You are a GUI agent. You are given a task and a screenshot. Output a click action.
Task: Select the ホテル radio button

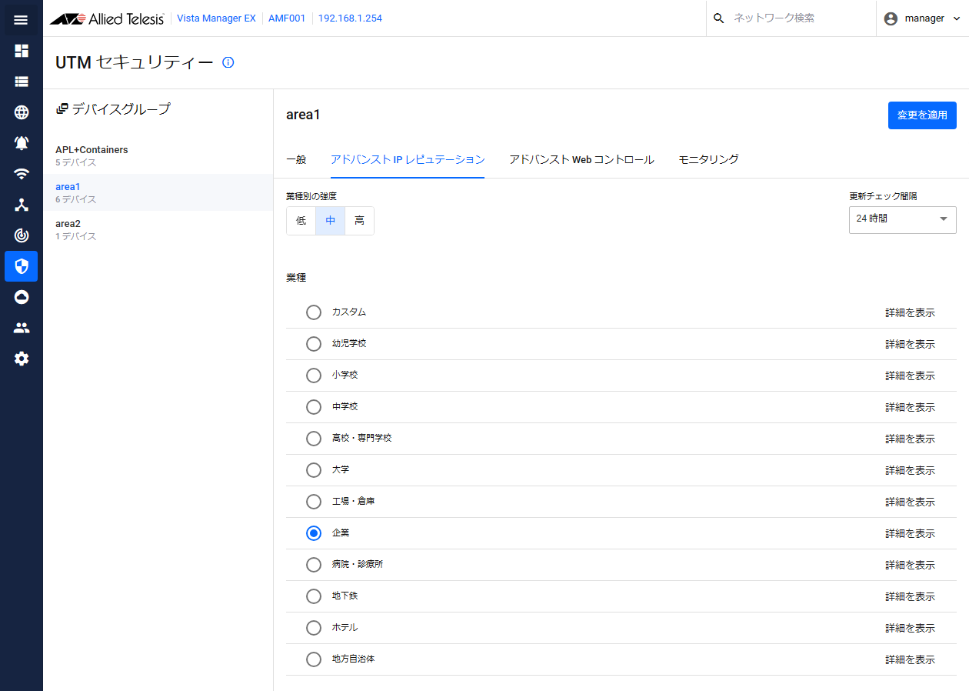click(x=314, y=628)
